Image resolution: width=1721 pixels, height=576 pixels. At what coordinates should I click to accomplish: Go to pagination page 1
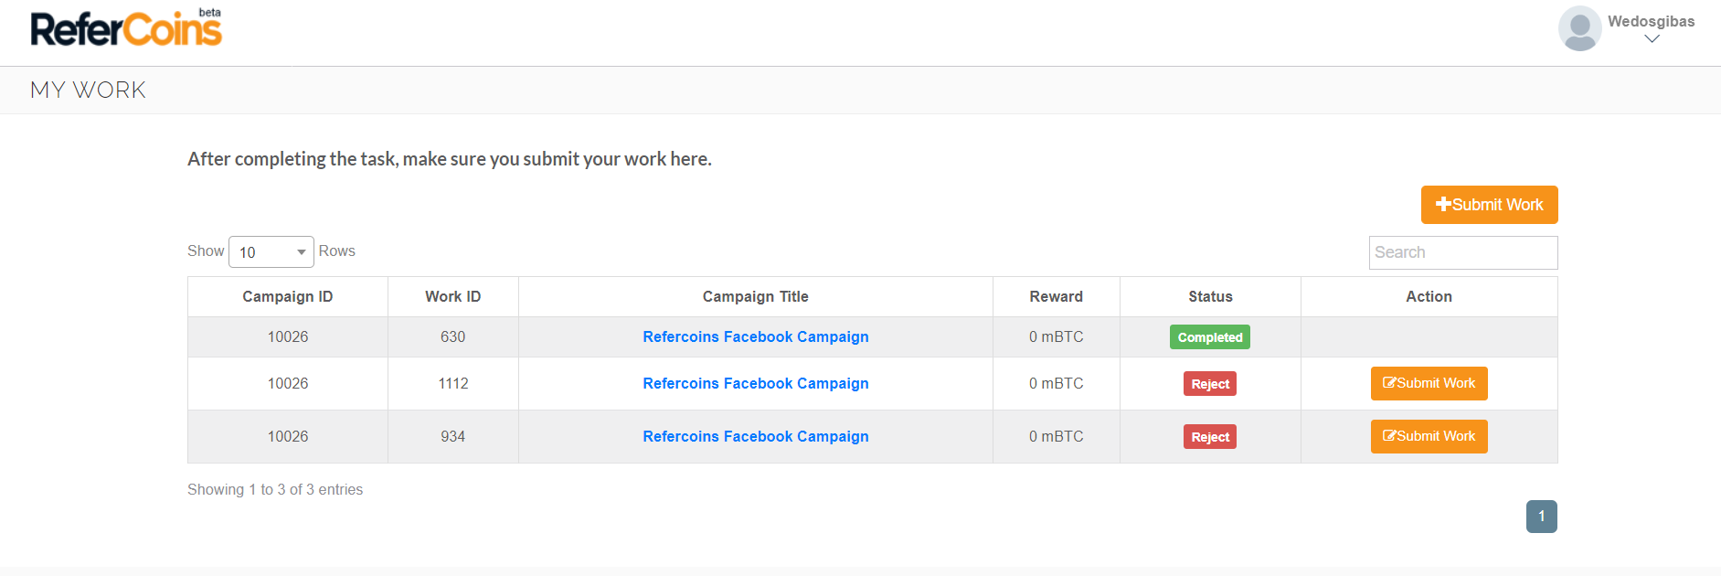click(1541, 517)
